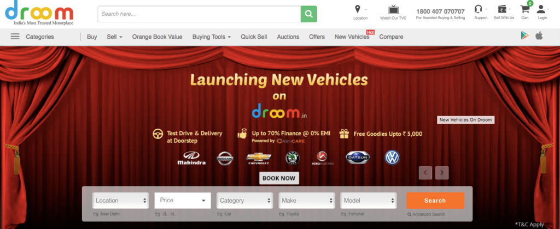Viewport: 560px width, 229px height.
Task: Open the Location pin icon in header
Action: click(358, 9)
